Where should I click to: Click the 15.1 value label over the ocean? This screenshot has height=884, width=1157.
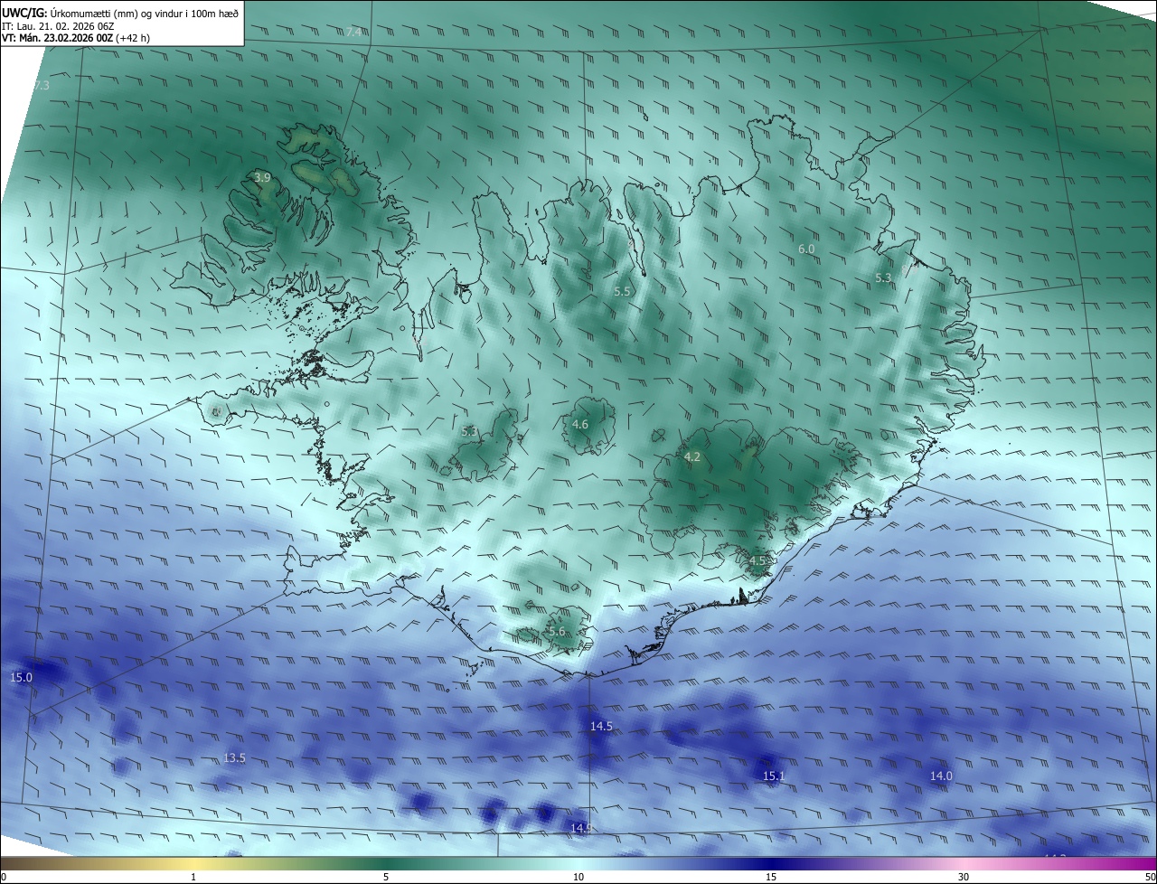pos(774,776)
